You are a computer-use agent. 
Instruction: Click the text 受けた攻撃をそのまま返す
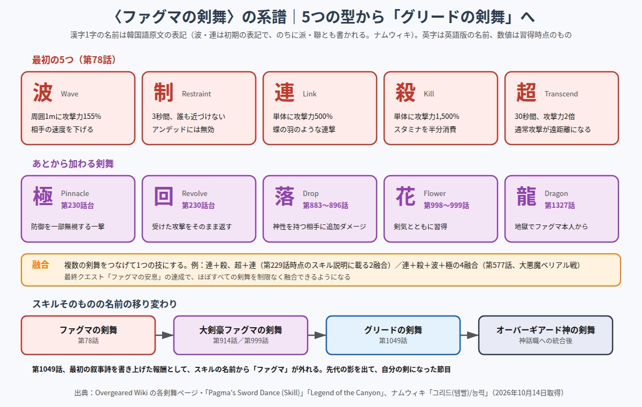192,227
